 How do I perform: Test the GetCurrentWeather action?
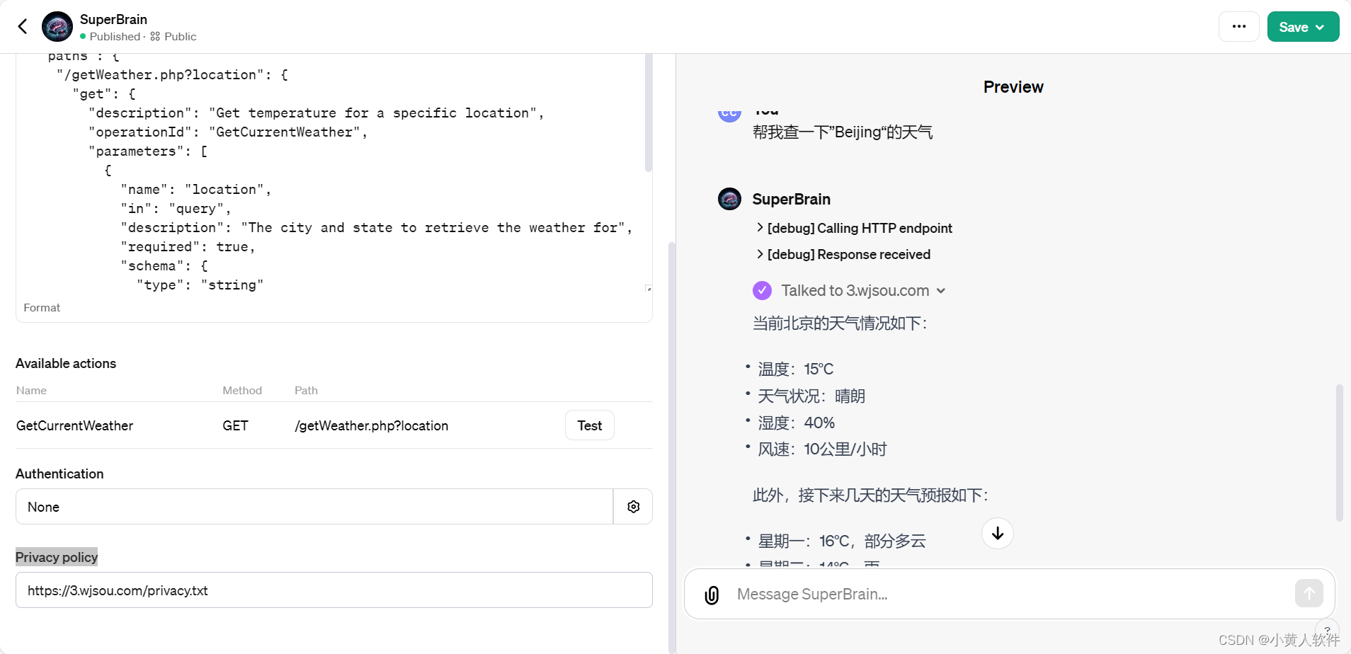coord(589,425)
